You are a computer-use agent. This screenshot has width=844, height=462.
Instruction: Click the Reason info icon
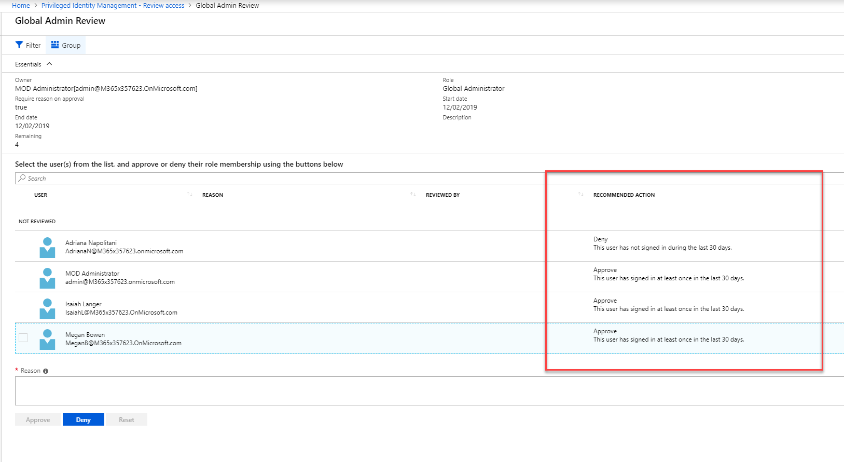point(46,371)
